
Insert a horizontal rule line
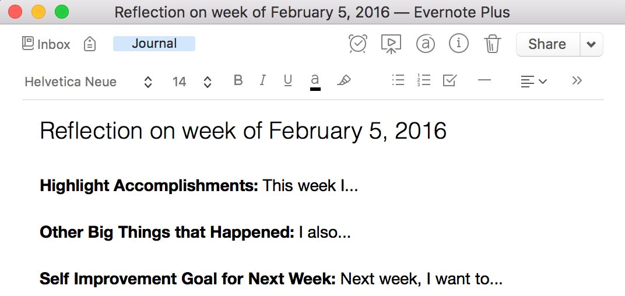click(x=484, y=81)
